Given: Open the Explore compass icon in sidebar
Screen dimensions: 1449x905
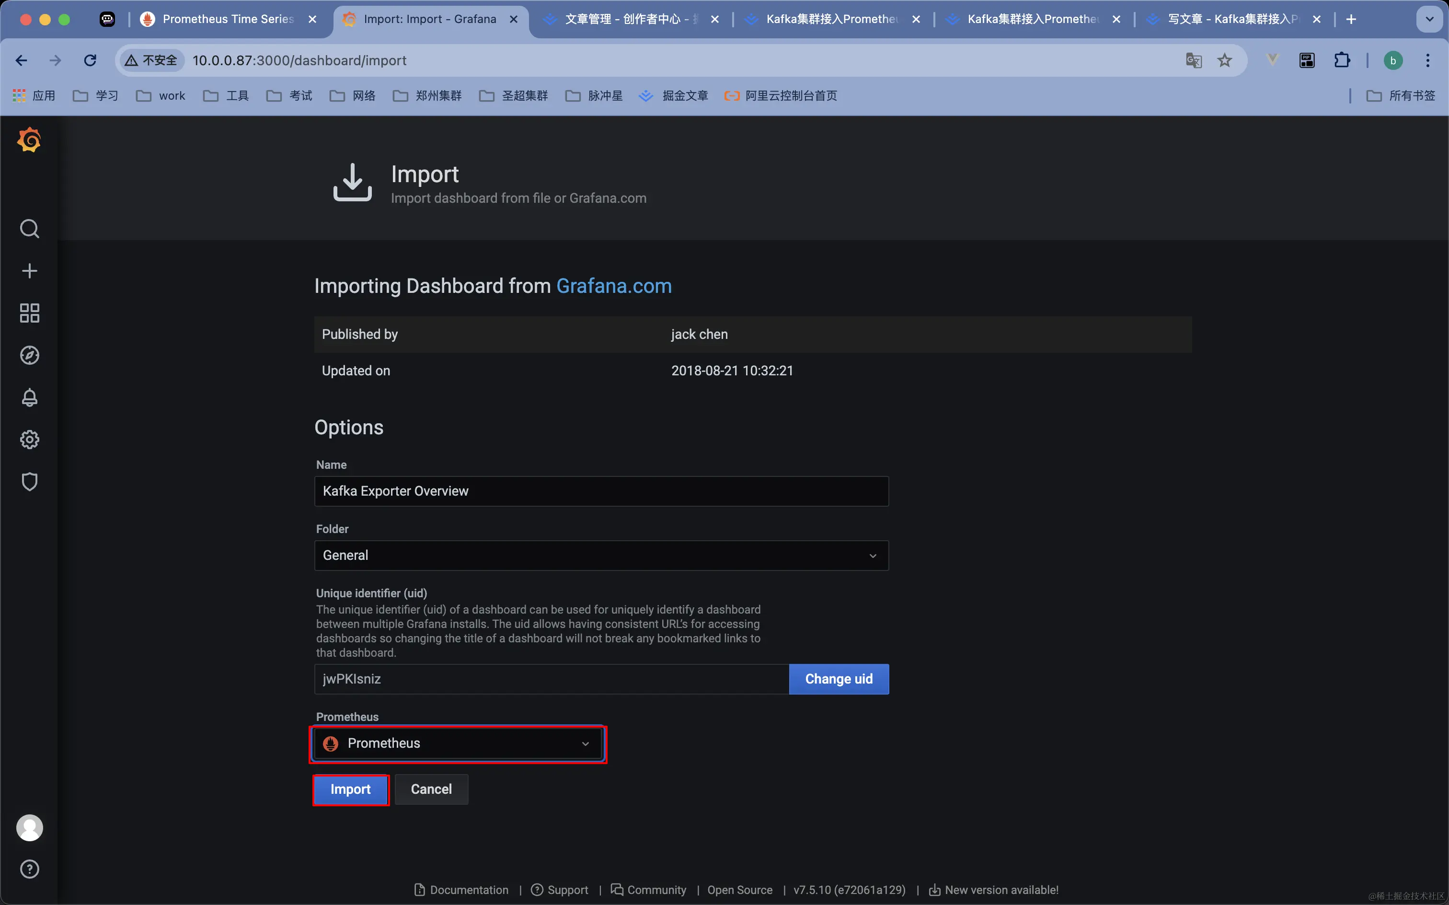Looking at the screenshot, I should click(x=29, y=355).
